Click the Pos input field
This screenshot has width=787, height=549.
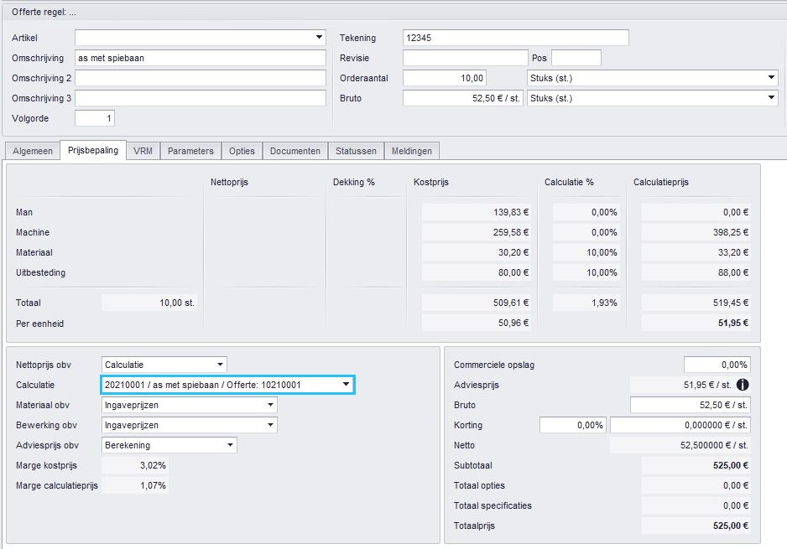click(576, 58)
